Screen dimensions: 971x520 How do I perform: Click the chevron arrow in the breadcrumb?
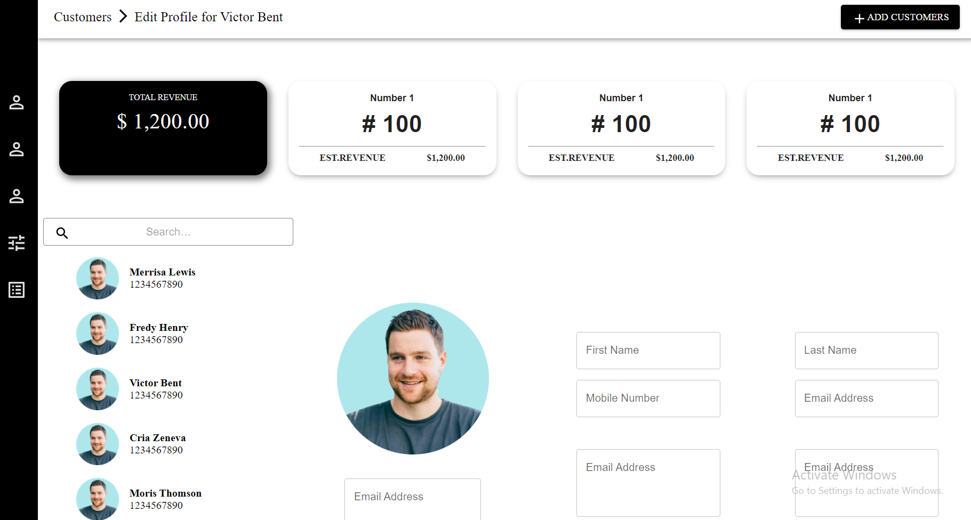[x=123, y=17]
